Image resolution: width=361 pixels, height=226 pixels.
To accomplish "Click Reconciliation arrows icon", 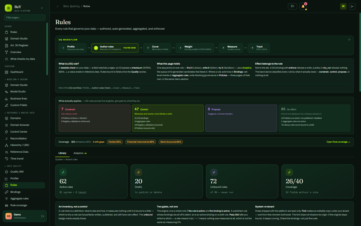I will [7, 139].
